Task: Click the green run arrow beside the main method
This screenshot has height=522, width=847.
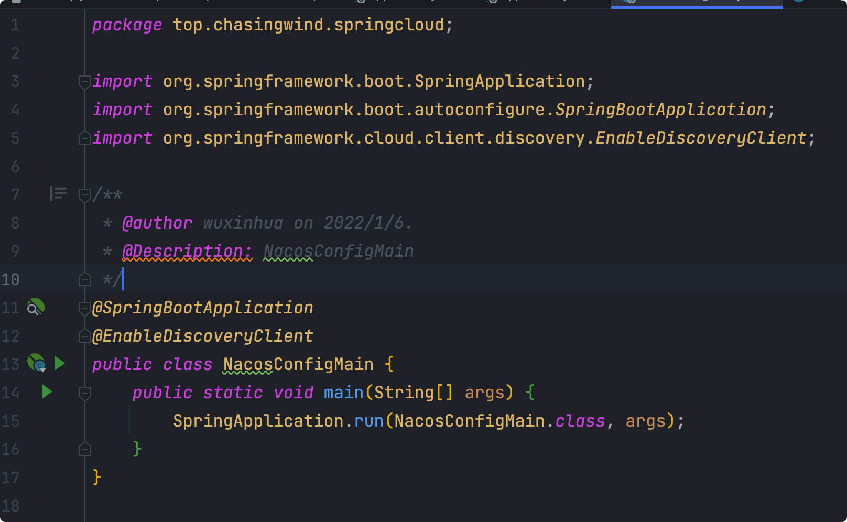Action: pyautogui.click(x=47, y=391)
